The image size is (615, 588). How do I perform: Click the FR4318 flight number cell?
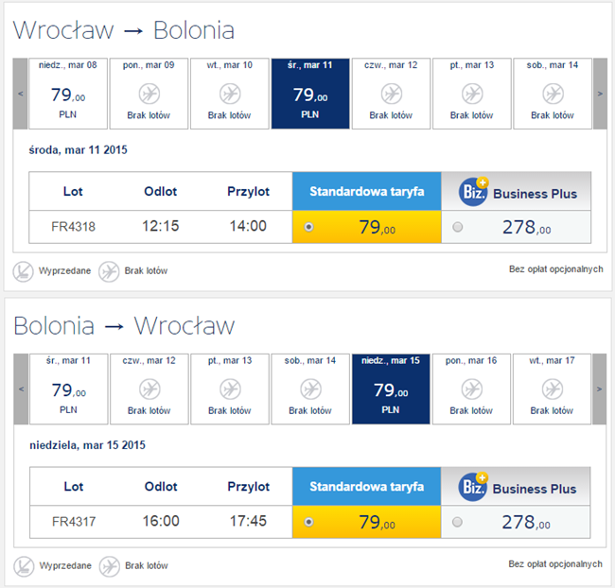click(x=73, y=227)
